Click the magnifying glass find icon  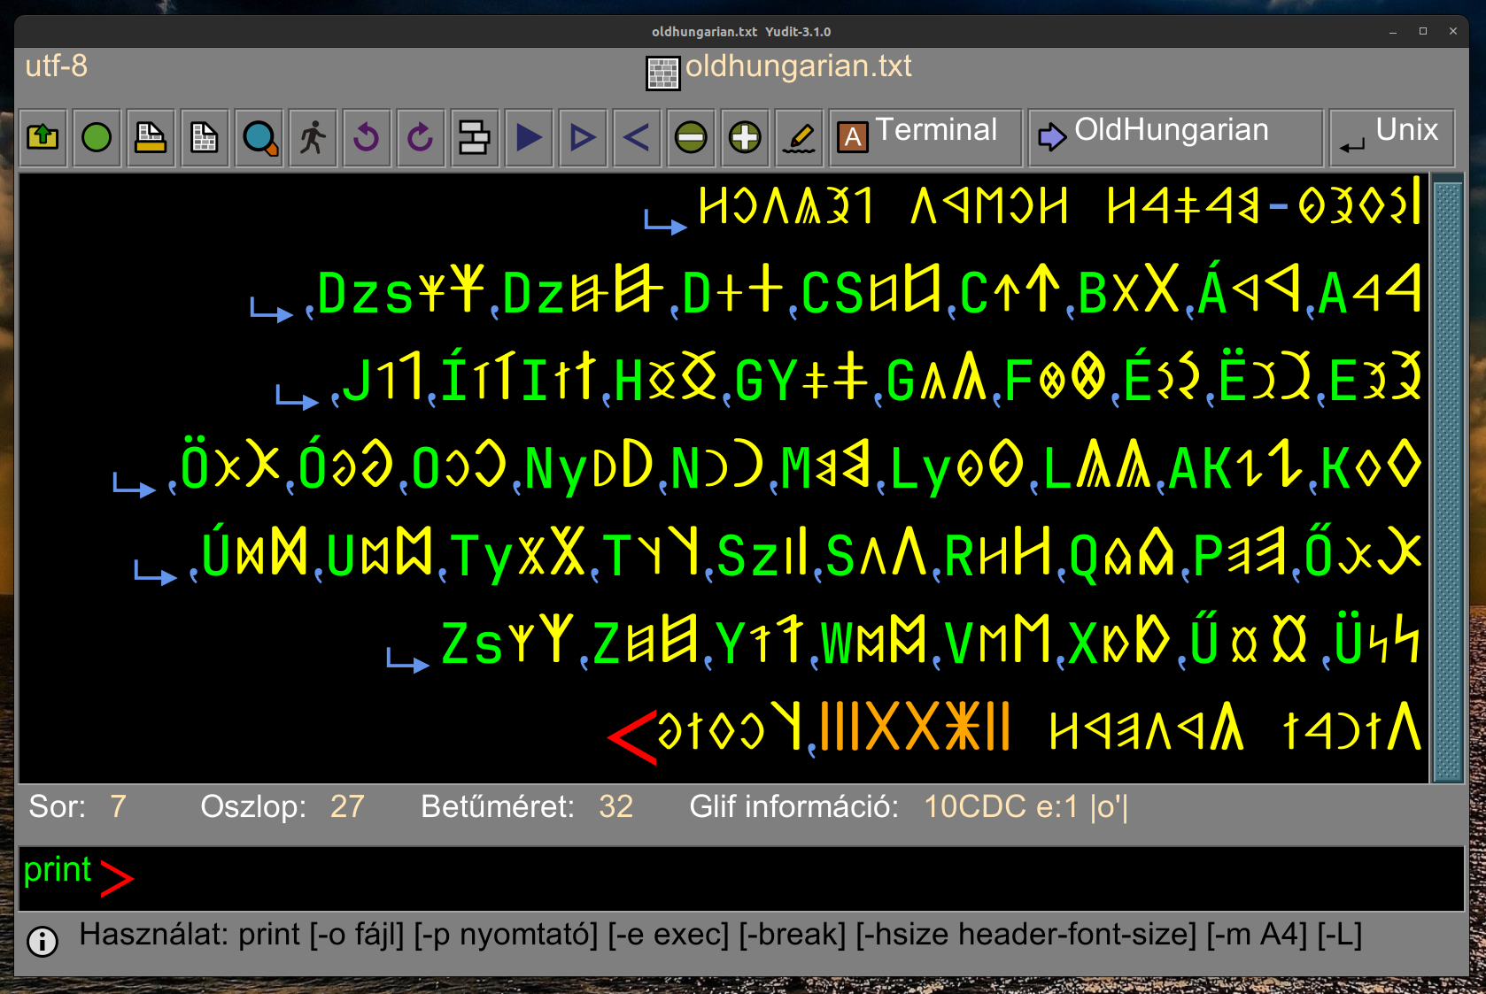point(259,138)
